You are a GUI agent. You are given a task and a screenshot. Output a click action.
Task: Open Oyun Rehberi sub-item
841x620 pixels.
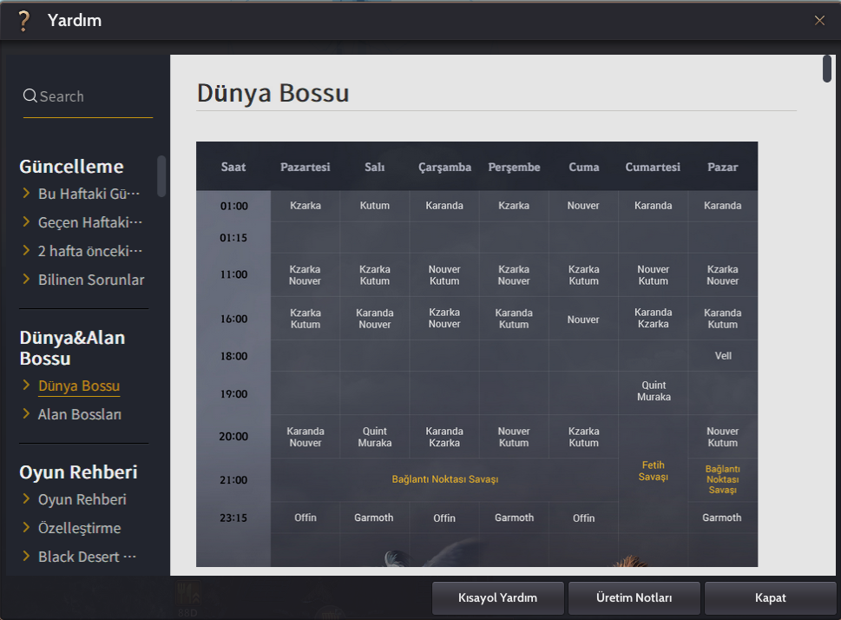click(x=82, y=499)
